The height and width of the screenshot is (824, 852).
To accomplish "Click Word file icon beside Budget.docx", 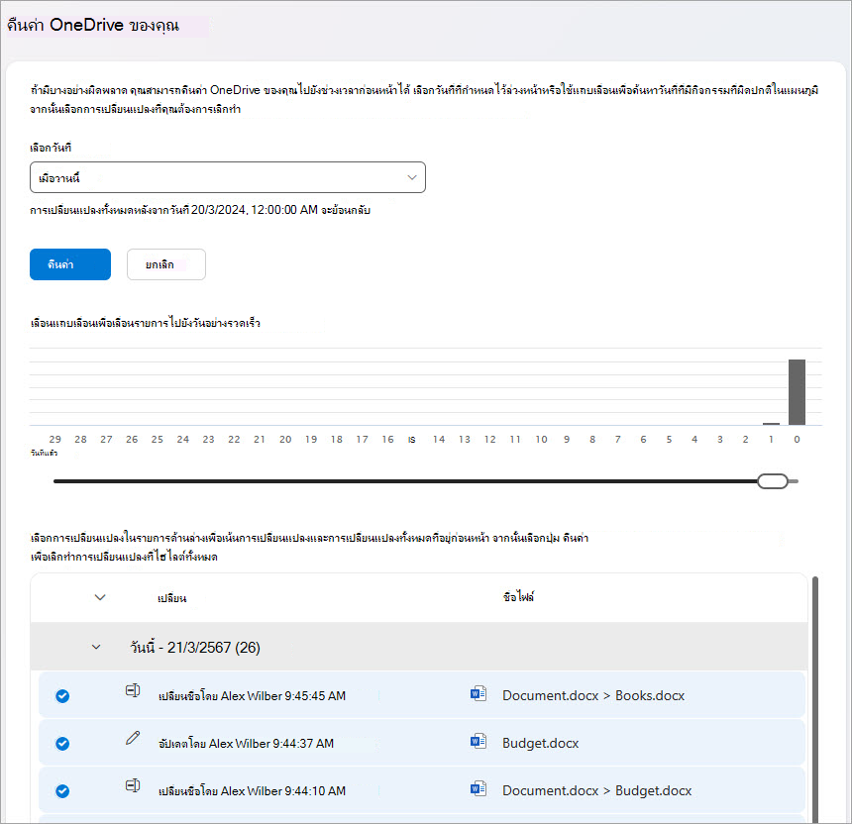I will pyautogui.click(x=479, y=741).
